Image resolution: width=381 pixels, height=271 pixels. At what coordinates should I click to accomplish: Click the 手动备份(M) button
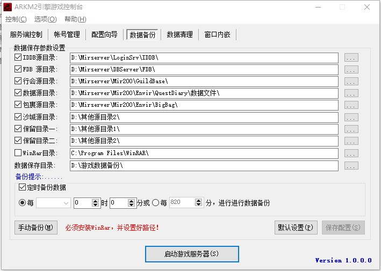35,228
